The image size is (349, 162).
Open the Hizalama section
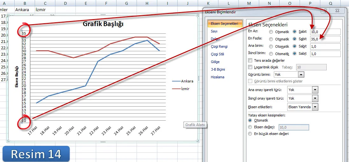217,77
